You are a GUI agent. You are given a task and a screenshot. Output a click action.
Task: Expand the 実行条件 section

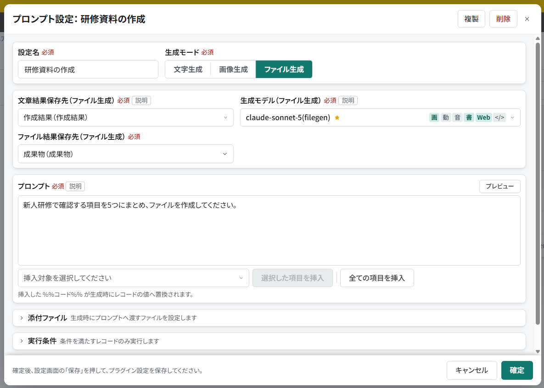click(269, 341)
